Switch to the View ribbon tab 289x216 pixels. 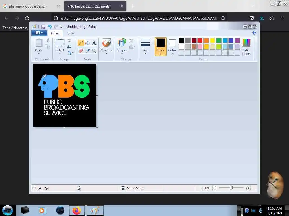click(x=71, y=33)
